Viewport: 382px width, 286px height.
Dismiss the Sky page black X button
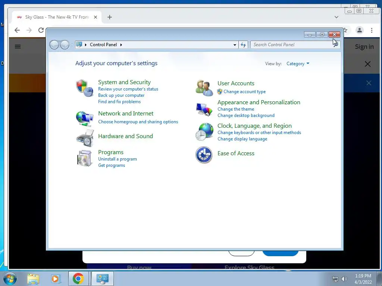click(x=367, y=64)
